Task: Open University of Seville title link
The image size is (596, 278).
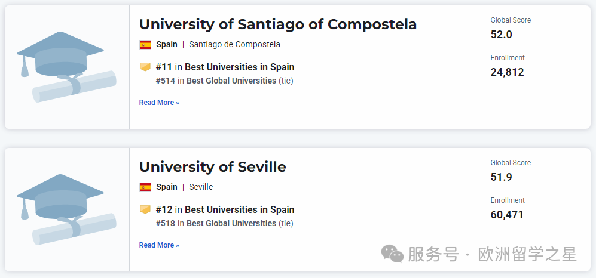Action: tap(212, 166)
